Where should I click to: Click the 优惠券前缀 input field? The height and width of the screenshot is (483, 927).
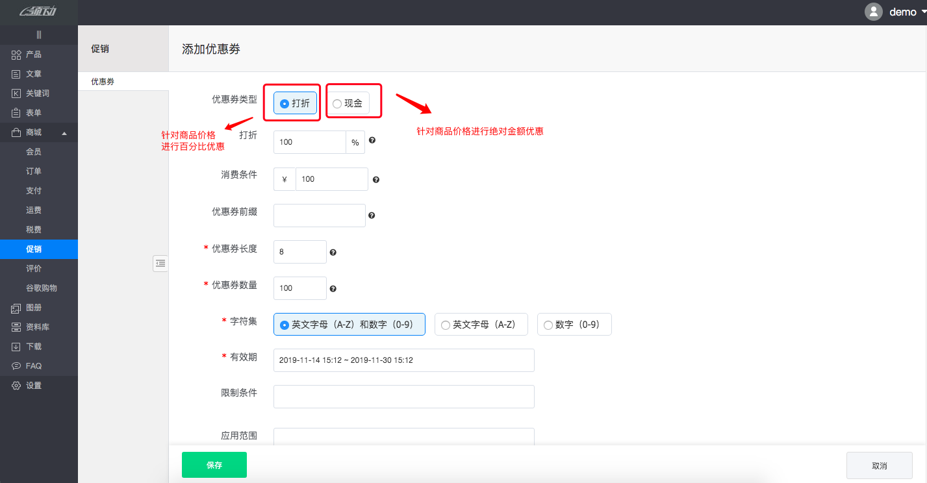(x=319, y=216)
